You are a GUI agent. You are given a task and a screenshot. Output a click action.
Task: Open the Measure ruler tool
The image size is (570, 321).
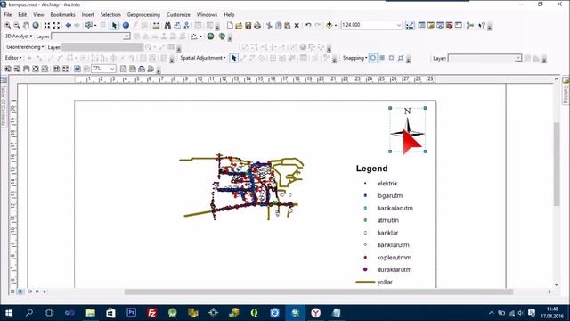(157, 26)
